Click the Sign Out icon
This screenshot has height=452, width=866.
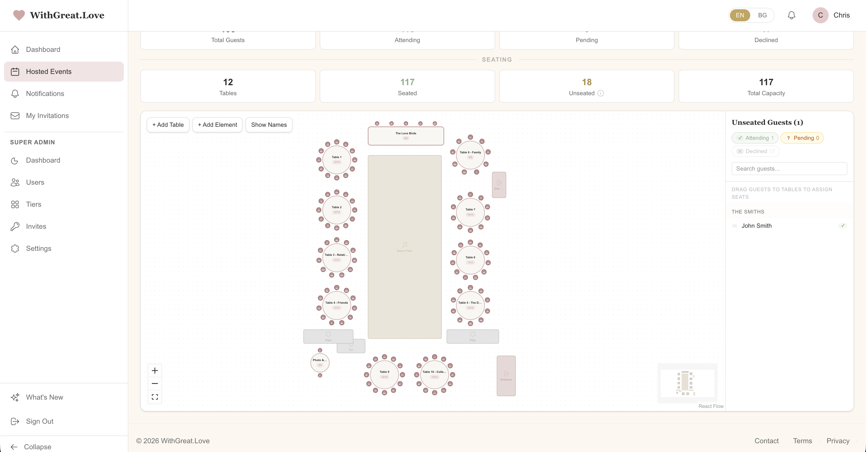[x=15, y=421]
